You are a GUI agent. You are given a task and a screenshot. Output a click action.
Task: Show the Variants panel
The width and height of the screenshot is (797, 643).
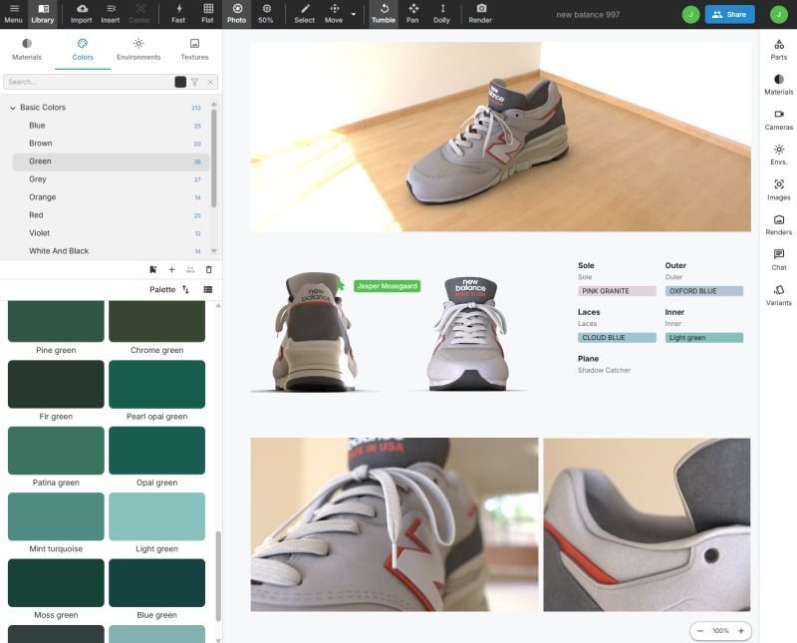[x=778, y=296]
